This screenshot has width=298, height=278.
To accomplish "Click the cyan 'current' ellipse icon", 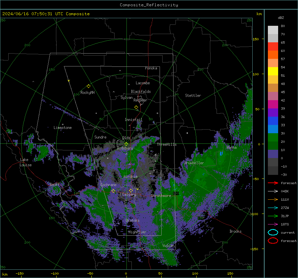I will coord(273,232).
